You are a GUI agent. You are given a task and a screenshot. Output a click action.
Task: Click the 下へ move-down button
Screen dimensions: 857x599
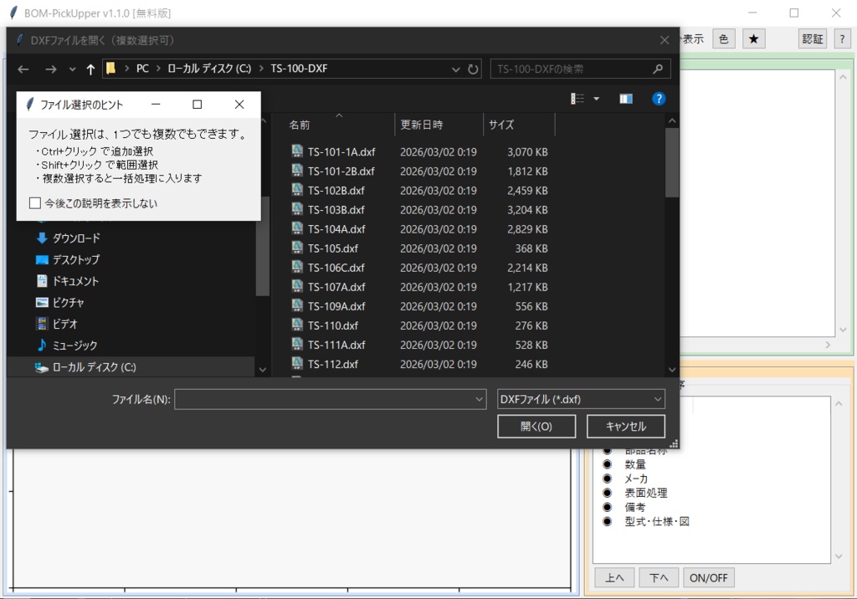click(659, 578)
